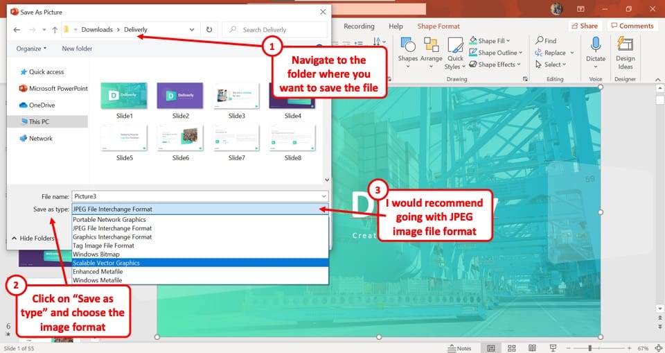Image resolution: width=665 pixels, height=353 pixels.
Task: Open Network in navigation pane
Action: (37, 138)
